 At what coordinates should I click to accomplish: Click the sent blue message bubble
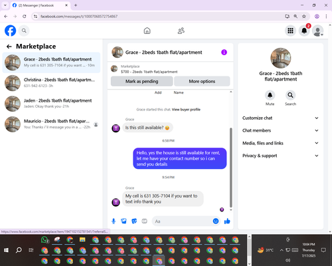(180, 158)
